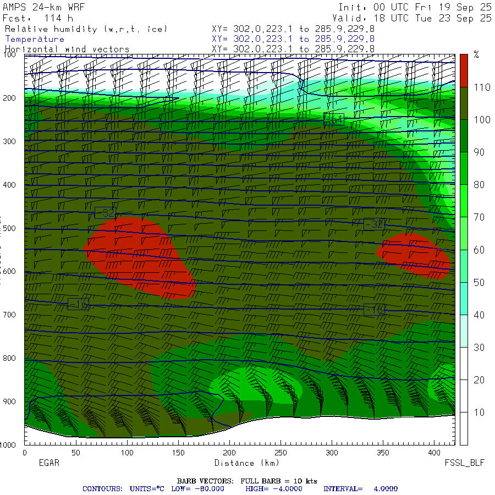Click the "Horizontal wind vectors" label
This screenshot has height=495, width=495.
(x=67, y=50)
